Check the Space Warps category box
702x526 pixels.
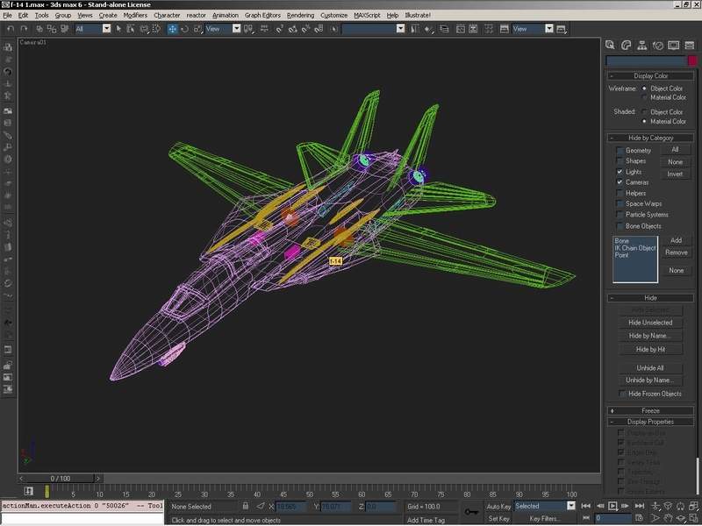tap(620, 204)
